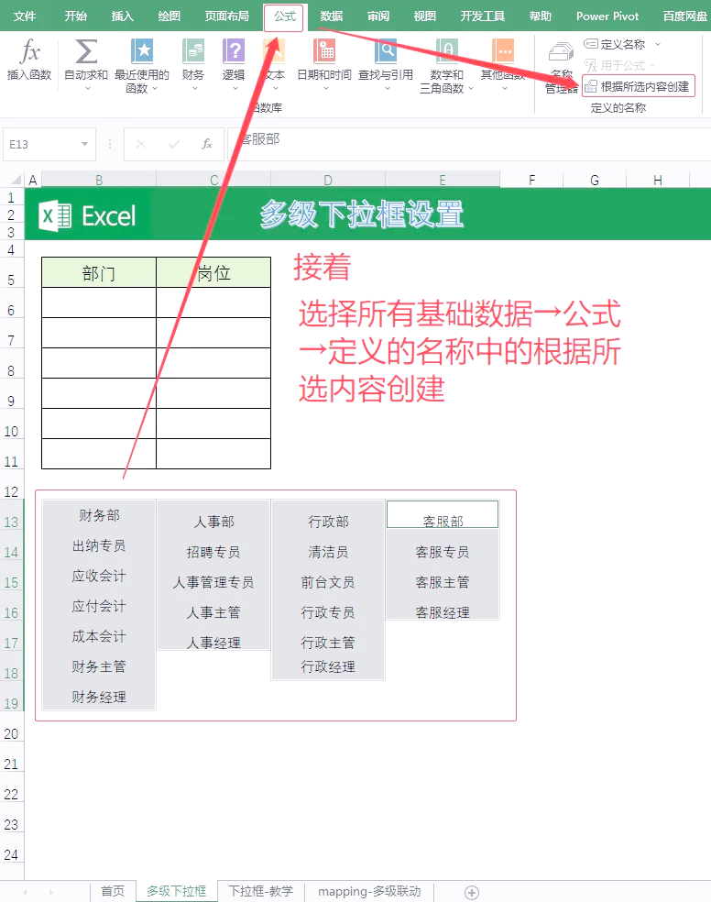The width and height of the screenshot is (711, 902).
Task: Select the cell containing 财务经理
Action: [x=99, y=697]
